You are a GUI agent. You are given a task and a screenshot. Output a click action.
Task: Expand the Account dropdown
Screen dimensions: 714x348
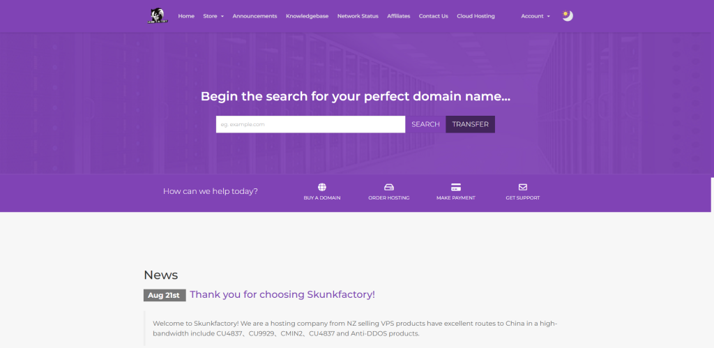(535, 16)
